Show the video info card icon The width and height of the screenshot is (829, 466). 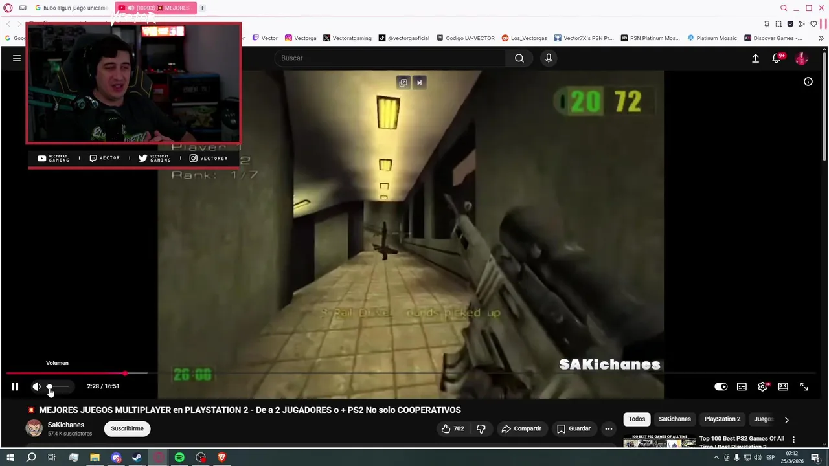pyautogui.click(x=808, y=82)
